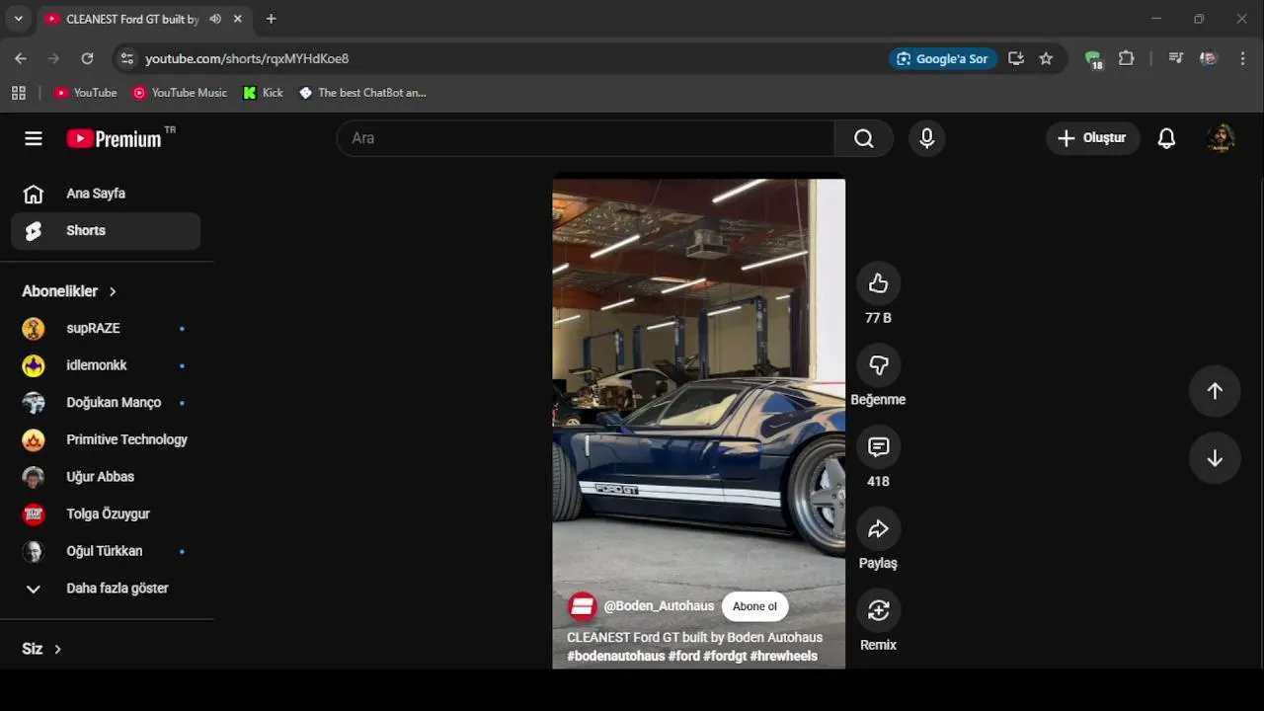The image size is (1264, 711).
Task: Reload the current page
Action: [87, 58]
